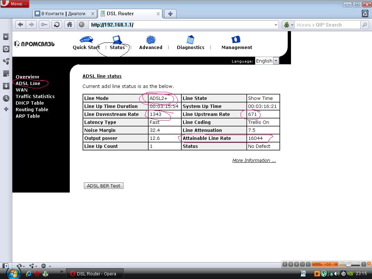Screen dimensions: 372x279
Task: Toggle the side panel visibility button
Action: pos(5,266)
